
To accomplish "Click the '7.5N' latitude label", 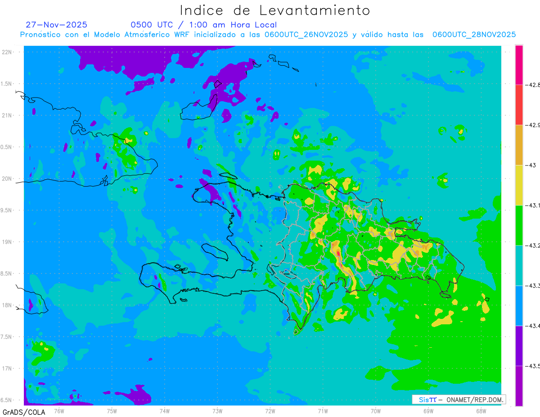I will 6,337.
